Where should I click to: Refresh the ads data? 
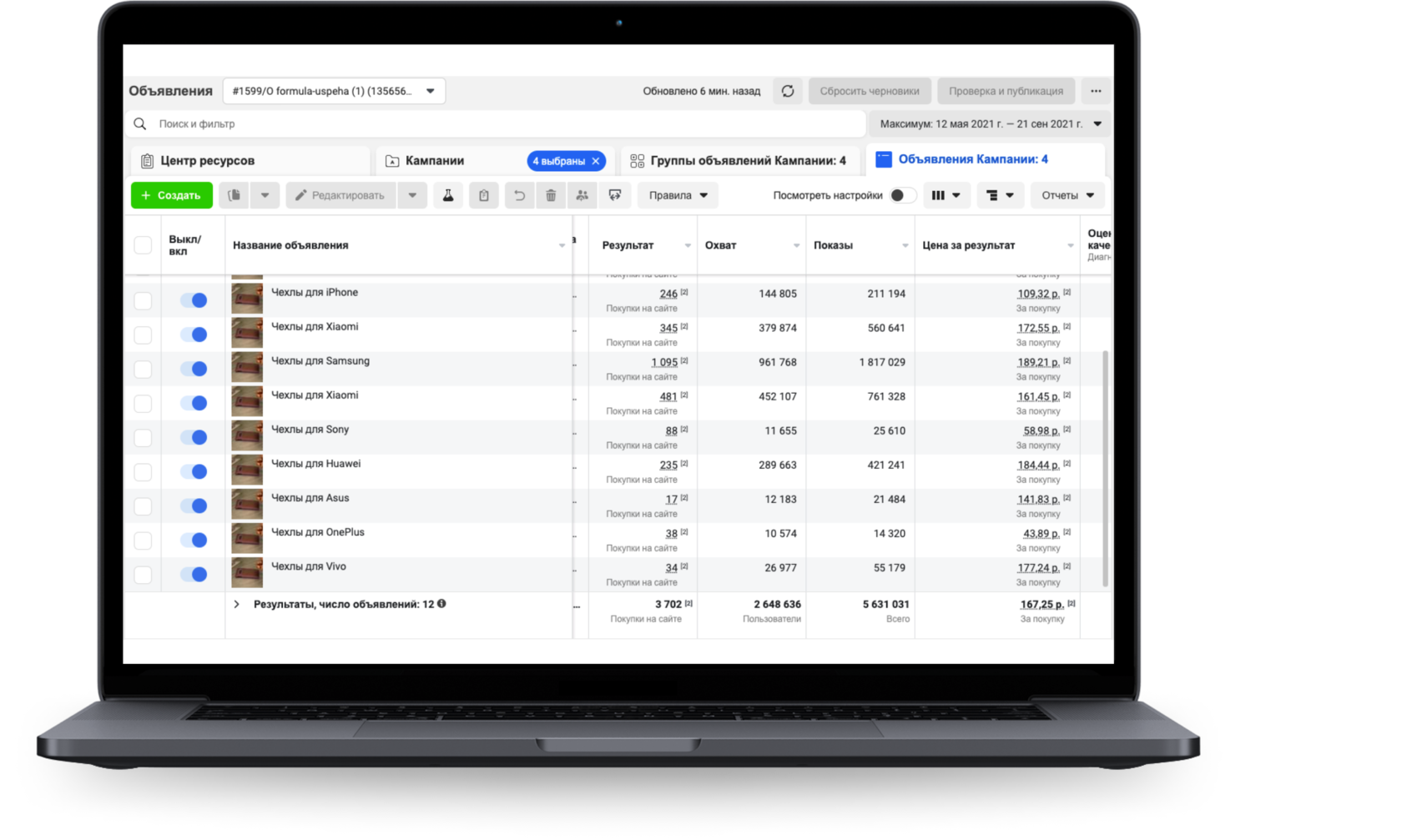click(x=788, y=91)
